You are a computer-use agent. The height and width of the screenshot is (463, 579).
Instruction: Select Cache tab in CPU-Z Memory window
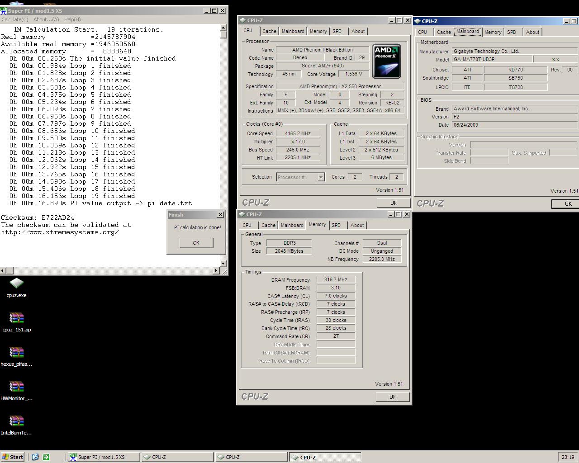coord(268,225)
